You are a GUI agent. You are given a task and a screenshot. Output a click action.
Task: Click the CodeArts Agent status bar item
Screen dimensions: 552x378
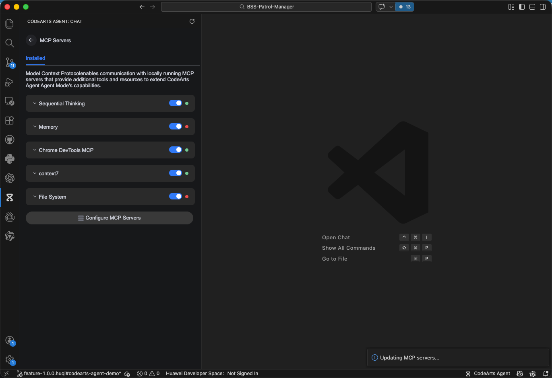click(x=488, y=374)
